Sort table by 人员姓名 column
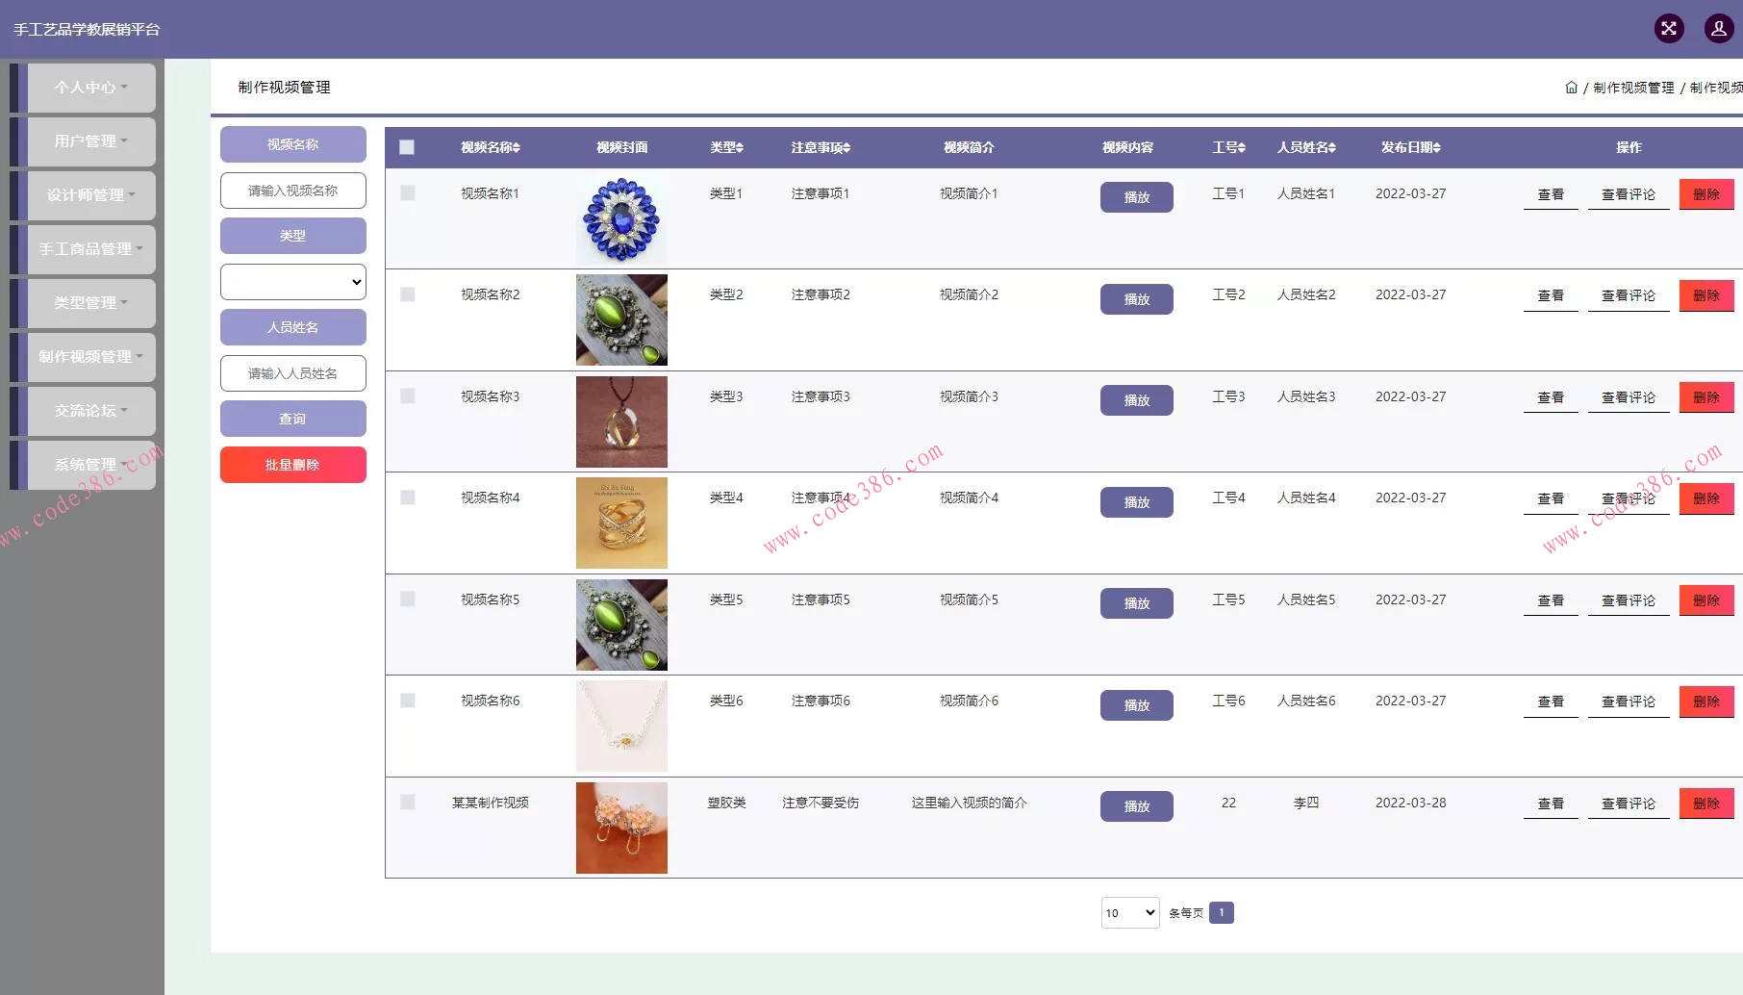 pos(1307,147)
